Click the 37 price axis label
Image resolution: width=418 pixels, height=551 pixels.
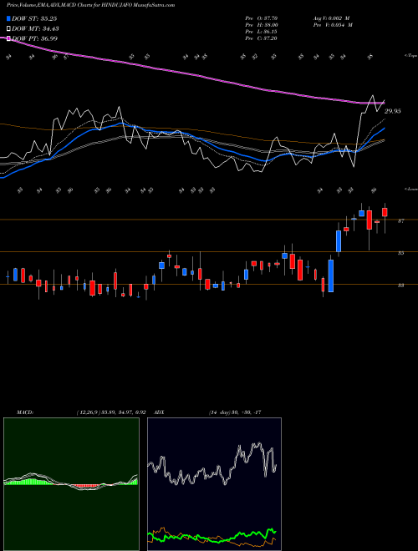coord(400,220)
